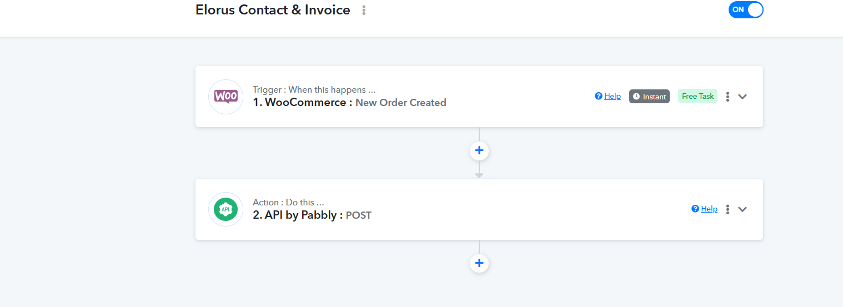
Task: Click the Free Task badge
Action: click(x=698, y=96)
